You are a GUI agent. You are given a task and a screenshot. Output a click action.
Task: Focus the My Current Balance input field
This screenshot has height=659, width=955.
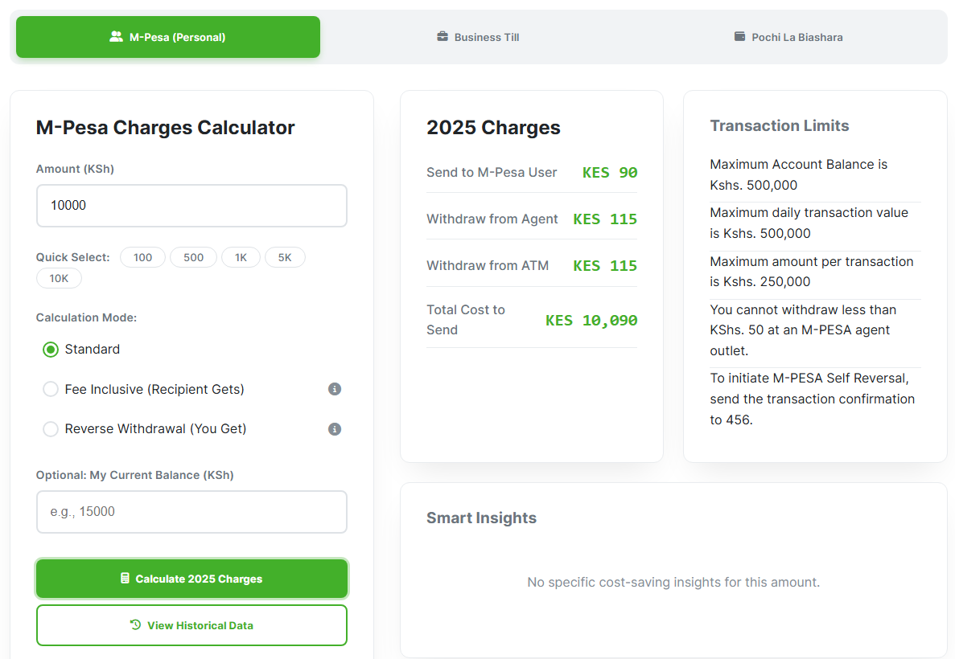tap(191, 512)
